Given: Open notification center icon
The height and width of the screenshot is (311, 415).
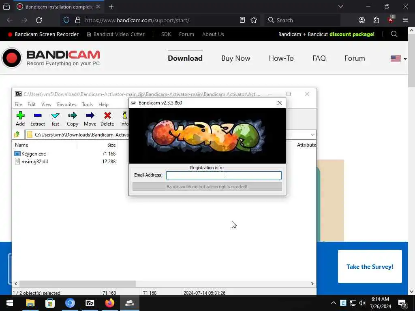Looking at the screenshot, I should (402, 303).
